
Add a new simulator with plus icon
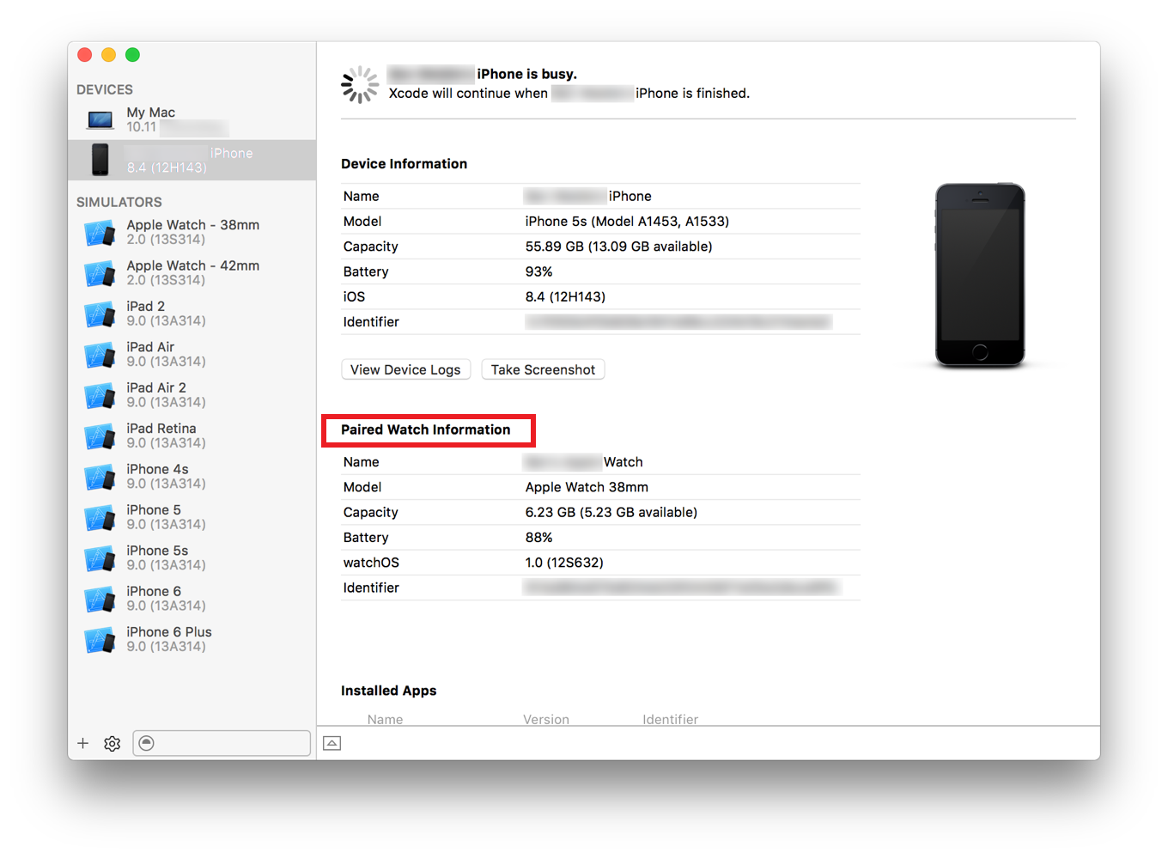pos(83,744)
